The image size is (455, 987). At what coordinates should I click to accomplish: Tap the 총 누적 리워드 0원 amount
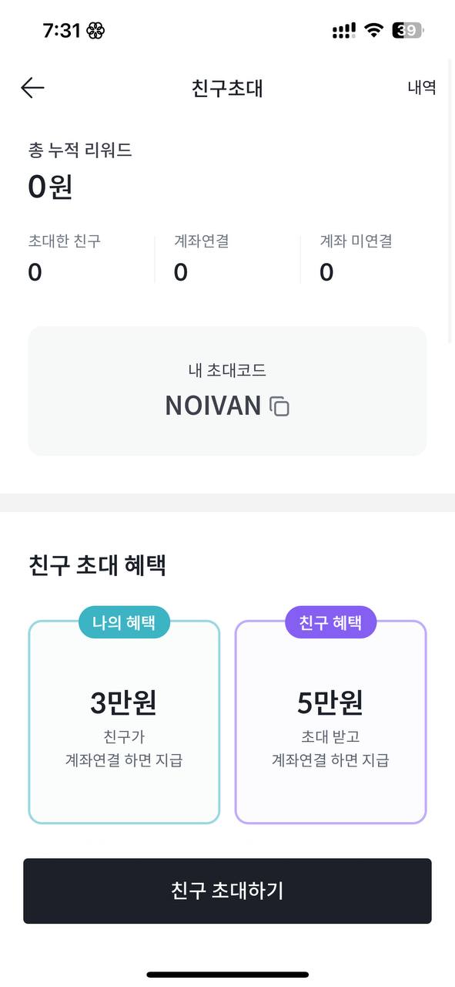coord(50,187)
